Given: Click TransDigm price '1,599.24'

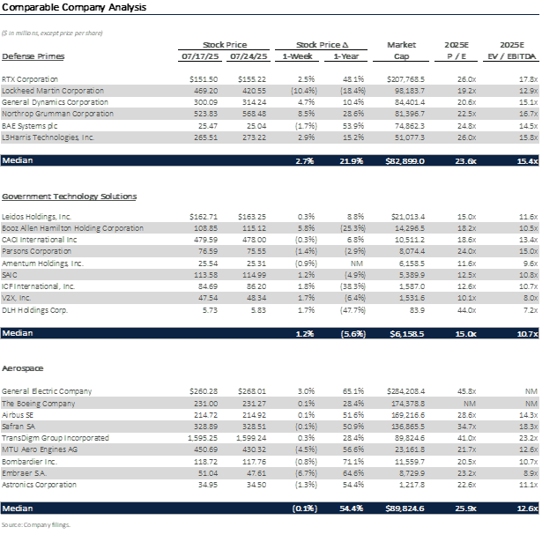Looking at the screenshot, I should click(251, 438).
